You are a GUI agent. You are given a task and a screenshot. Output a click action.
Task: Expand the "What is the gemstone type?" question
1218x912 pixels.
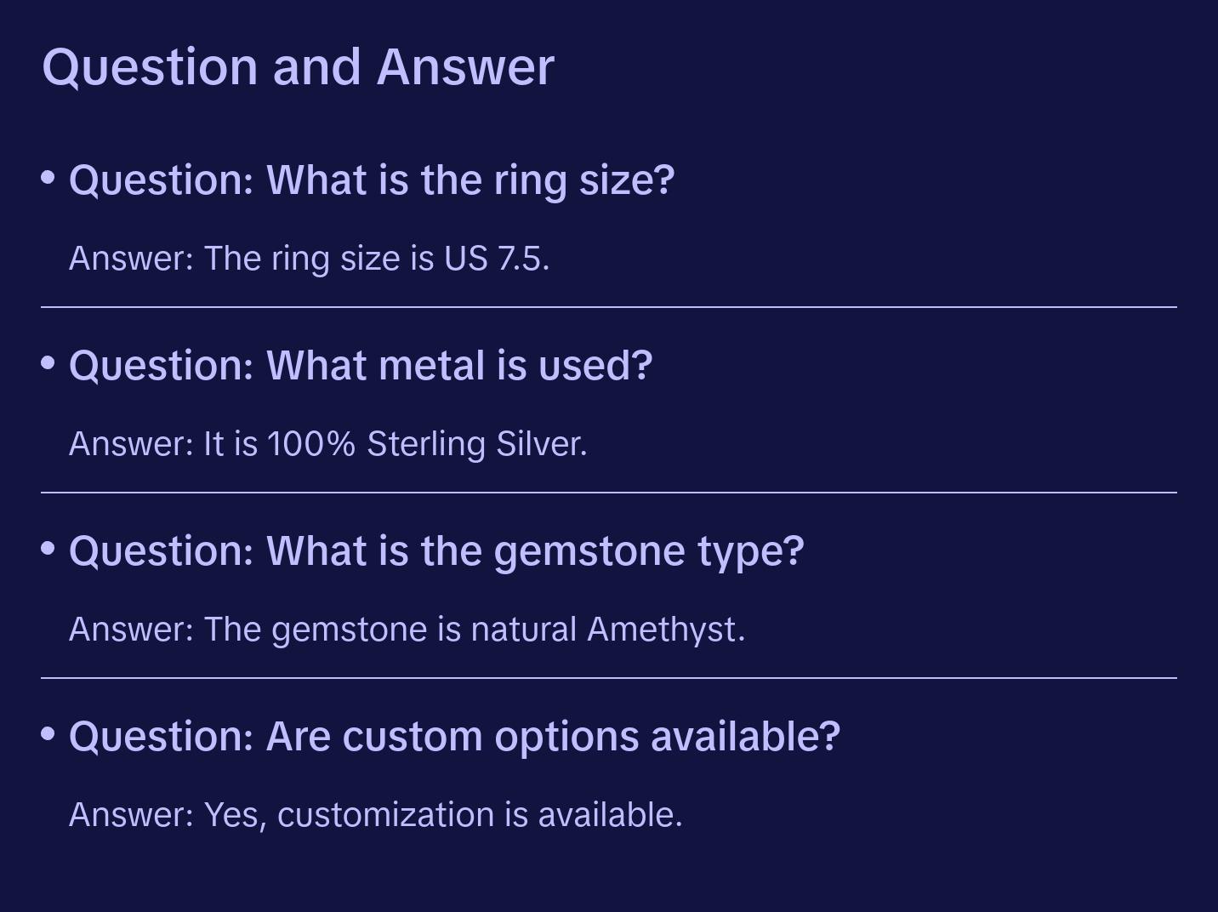(435, 551)
